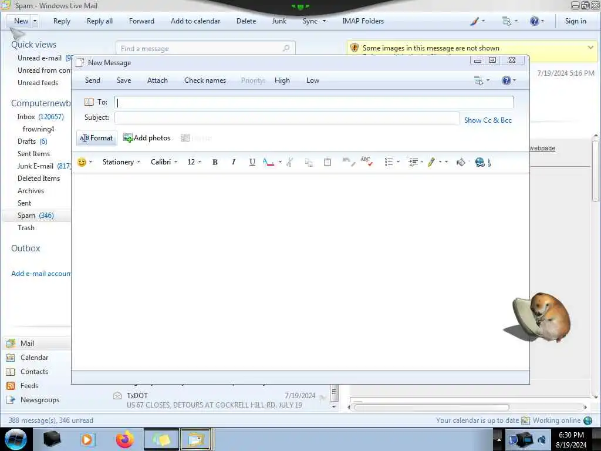
Task: Click the Undo arrow icon
Action: pos(349,162)
